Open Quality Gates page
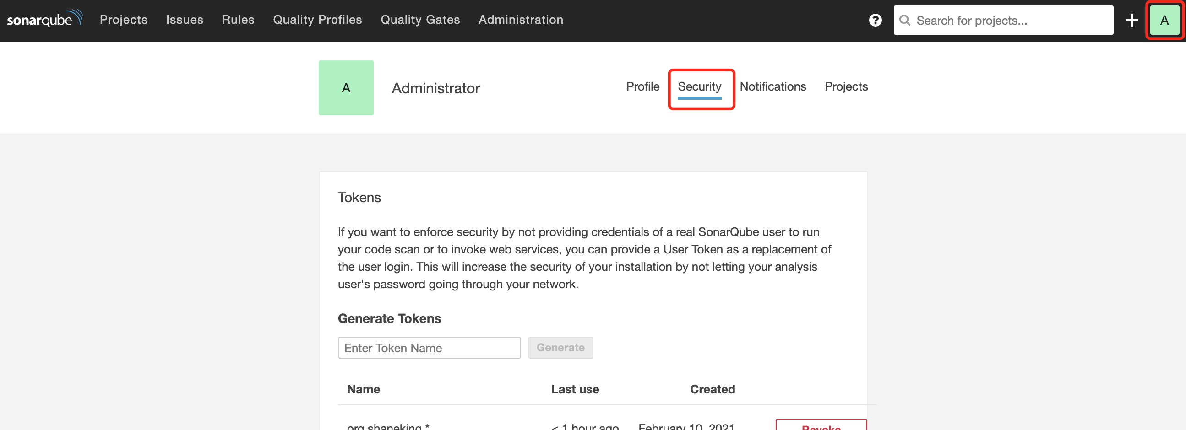Viewport: 1186px width, 430px height. pyautogui.click(x=420, y=20)
